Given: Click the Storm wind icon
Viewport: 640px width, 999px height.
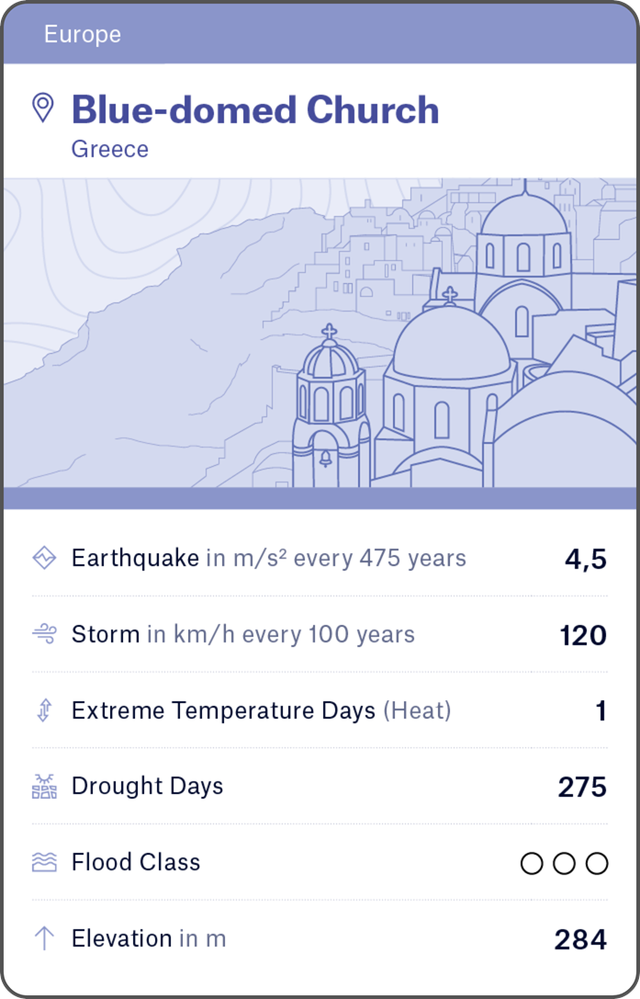Looking at the screenshot, I should tap(44, 634).
